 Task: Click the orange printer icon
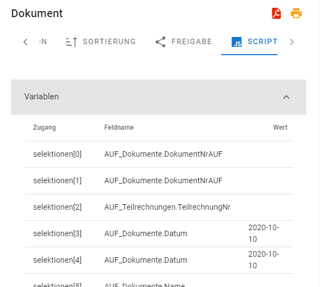tap(296, 13)
